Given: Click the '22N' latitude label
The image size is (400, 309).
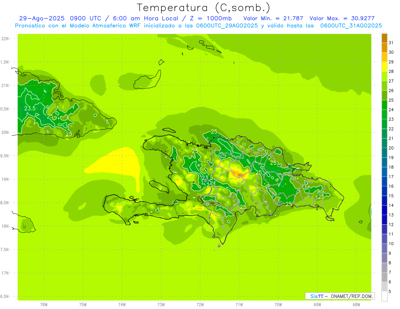Looking at the screenshot, I should (5, 39).
